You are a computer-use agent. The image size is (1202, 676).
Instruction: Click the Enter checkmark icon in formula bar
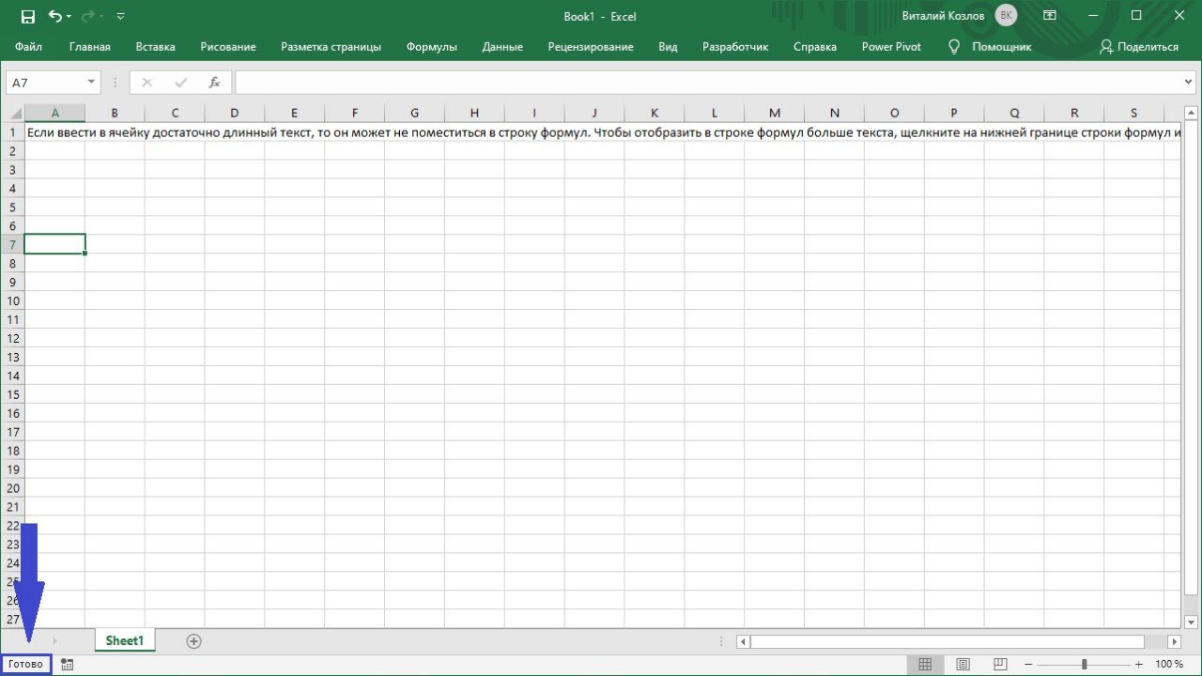180,83
